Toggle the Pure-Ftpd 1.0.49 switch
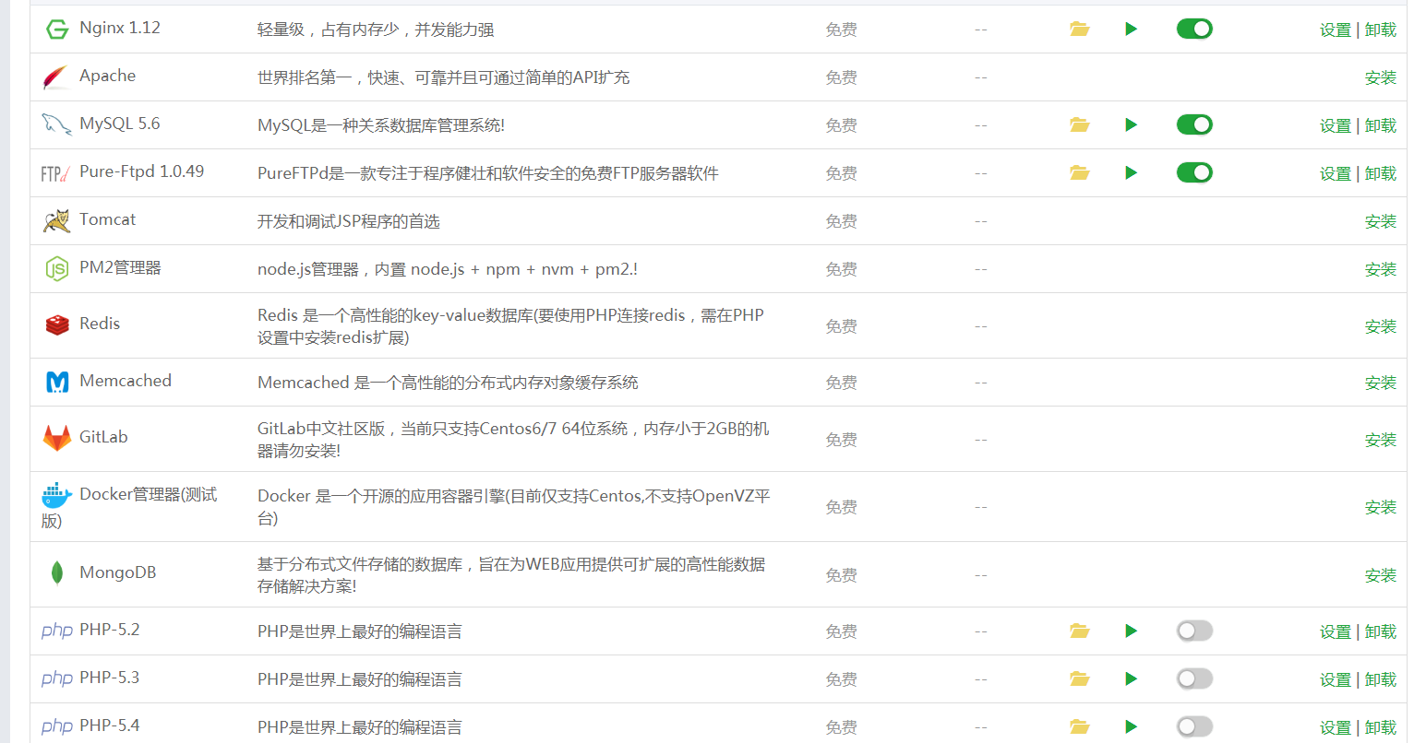 coord(1194,173)
